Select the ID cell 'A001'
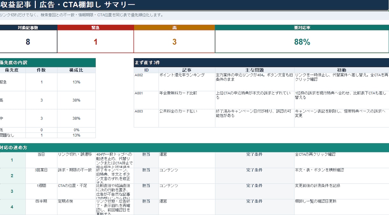The image size is (389, 215). pyautogui.click(x=146, y=100)
